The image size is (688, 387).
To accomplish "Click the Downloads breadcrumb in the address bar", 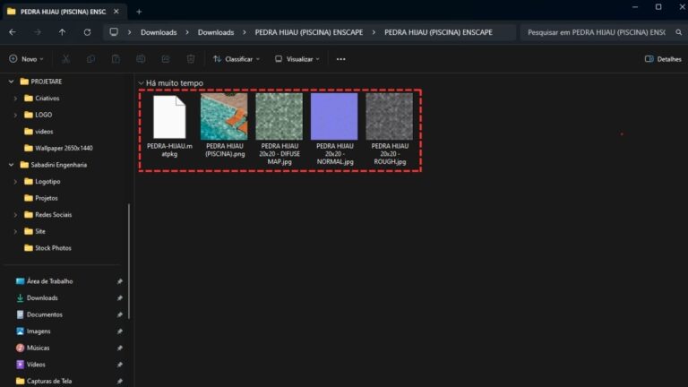I will click(x=159, y=32).
